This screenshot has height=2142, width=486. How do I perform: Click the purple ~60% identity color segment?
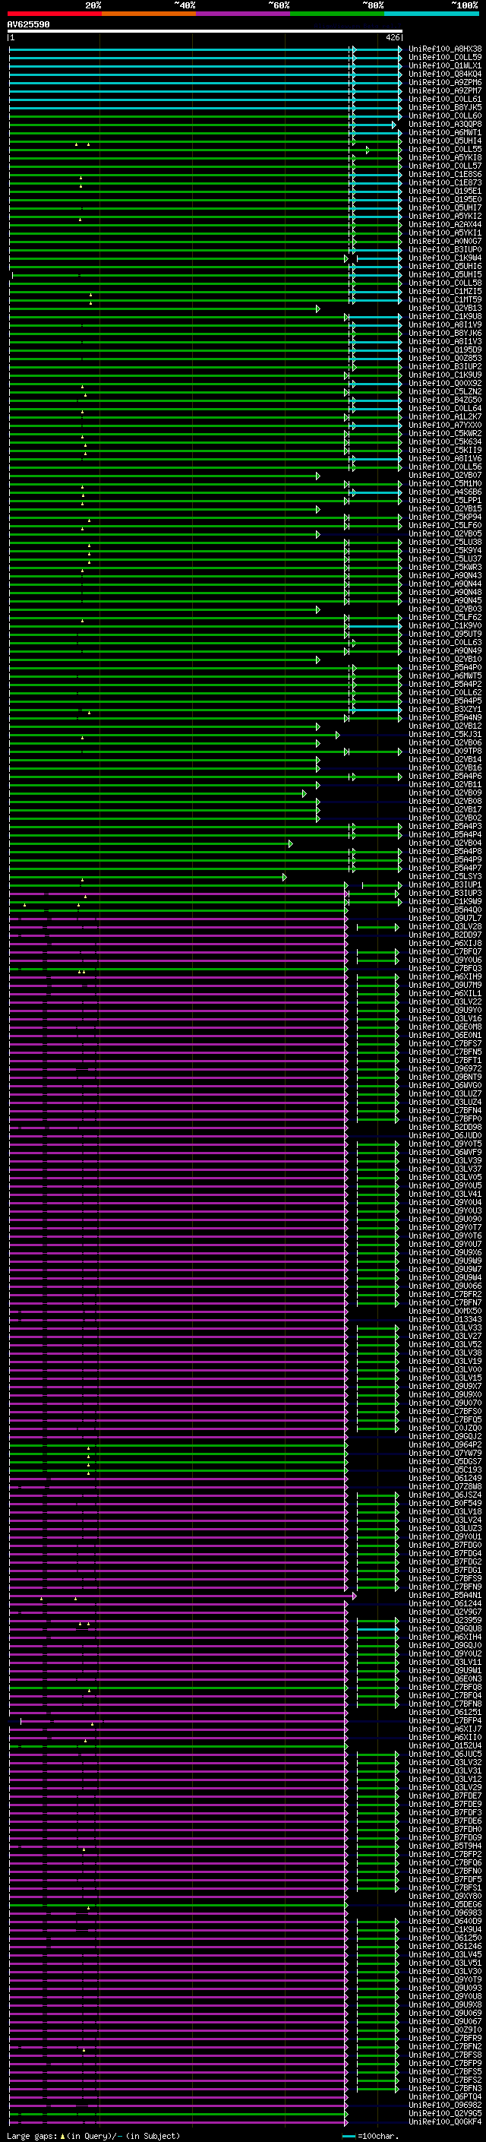tap(244, 14)
